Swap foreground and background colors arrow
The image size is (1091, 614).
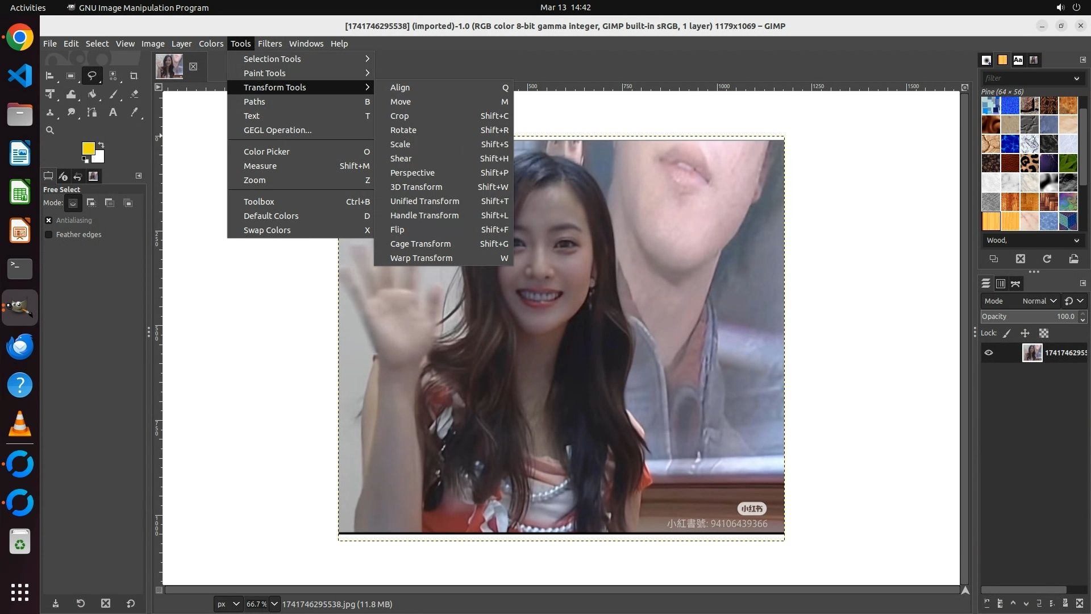101,144
